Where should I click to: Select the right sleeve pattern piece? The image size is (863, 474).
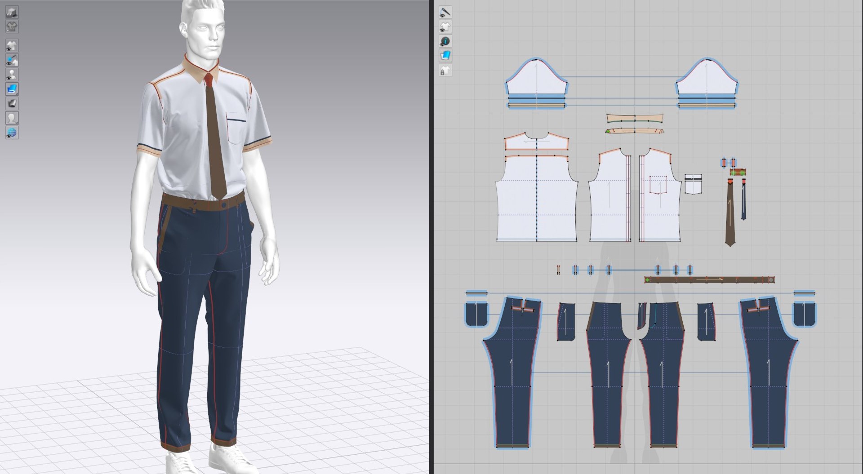(707, 79)
